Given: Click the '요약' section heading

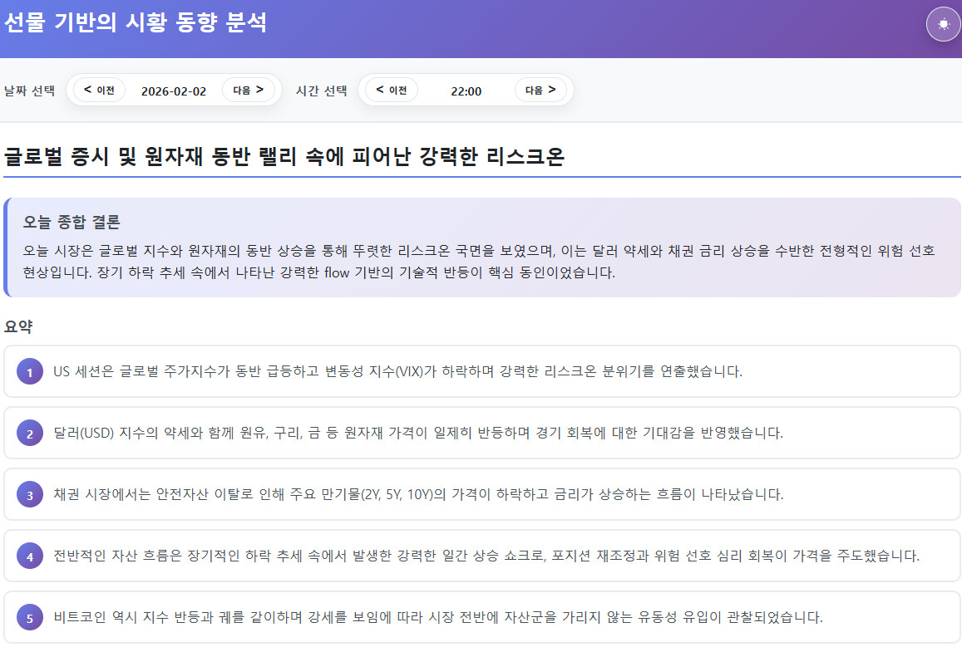Looking at the screenshot, I should (18, 326).
